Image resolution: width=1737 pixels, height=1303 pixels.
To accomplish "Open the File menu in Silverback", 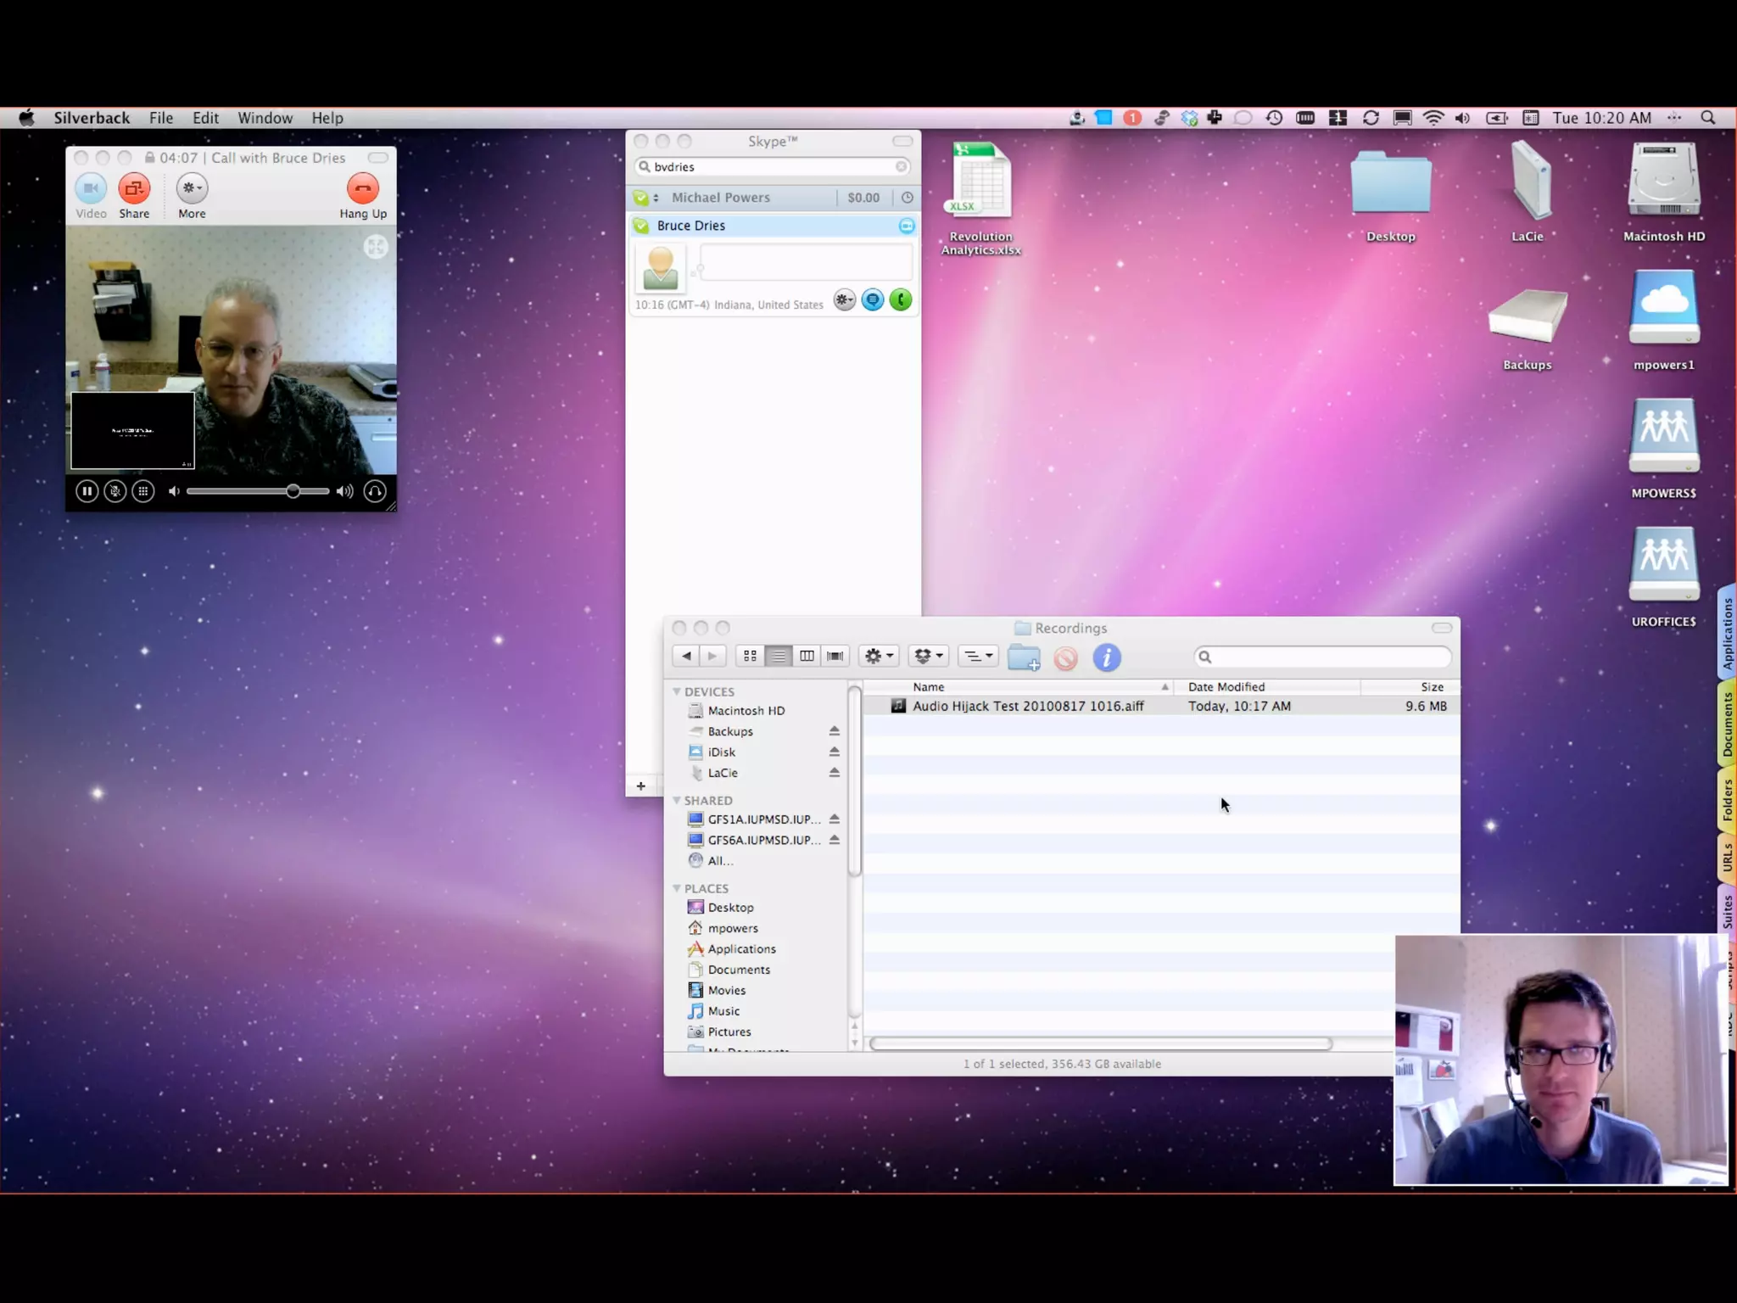I will (x=161, y=118).
